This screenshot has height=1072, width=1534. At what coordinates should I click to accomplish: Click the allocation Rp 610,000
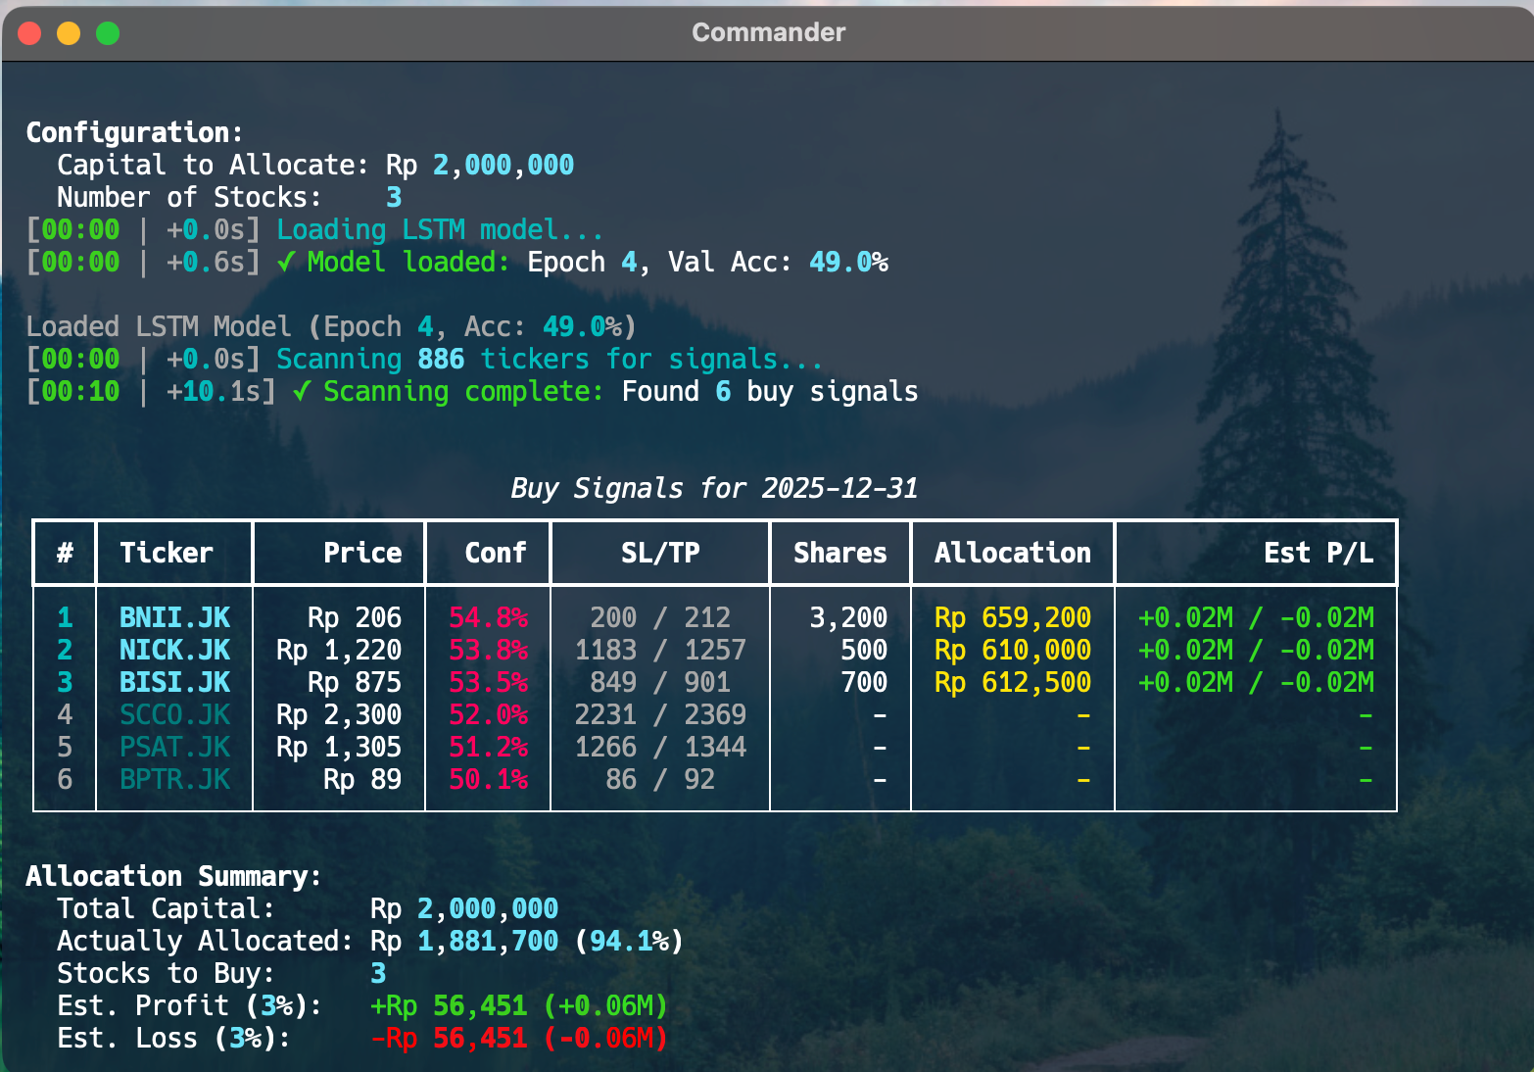1013,650
